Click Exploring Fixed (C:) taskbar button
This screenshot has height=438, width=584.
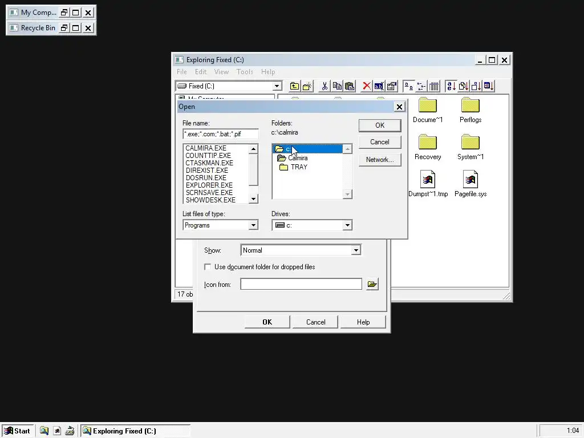[136, 431]
